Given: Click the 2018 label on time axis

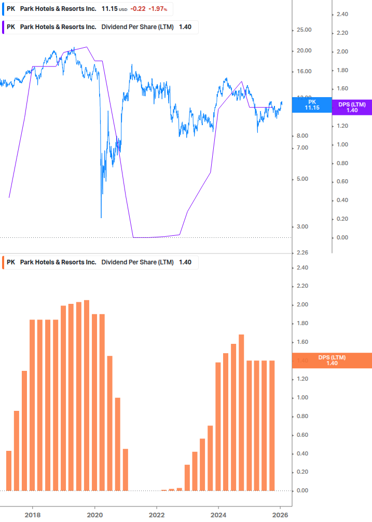Looking at the screenshot, I should tap(33, 515).
